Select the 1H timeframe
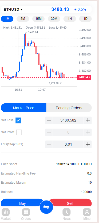This screenshot has height=223, width=99. (70, 19)
